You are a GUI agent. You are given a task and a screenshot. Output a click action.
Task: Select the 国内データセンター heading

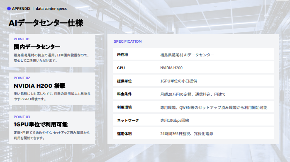tap(37, 47)
